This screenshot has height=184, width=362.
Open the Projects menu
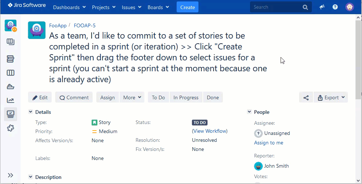[x=104, y=7]
